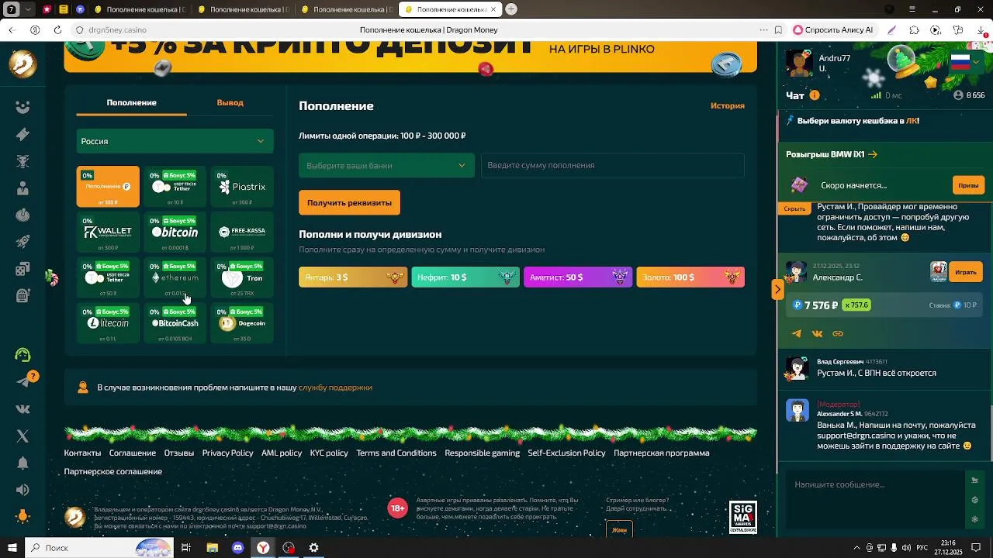Select the Золото 100 $ division

(x=690, y=277)
